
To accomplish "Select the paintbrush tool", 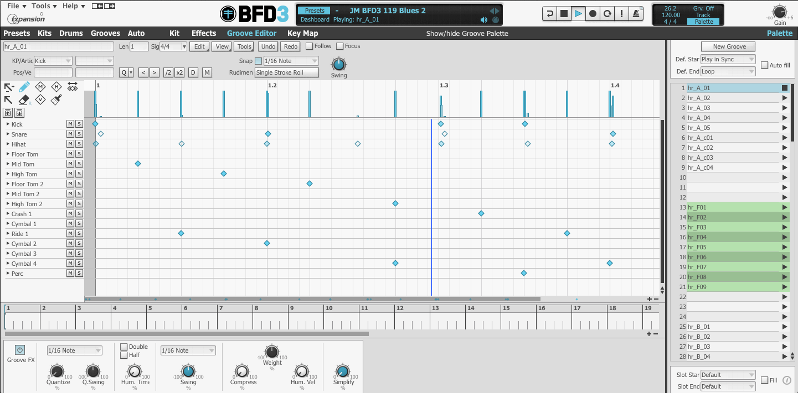I will [55, 99].
